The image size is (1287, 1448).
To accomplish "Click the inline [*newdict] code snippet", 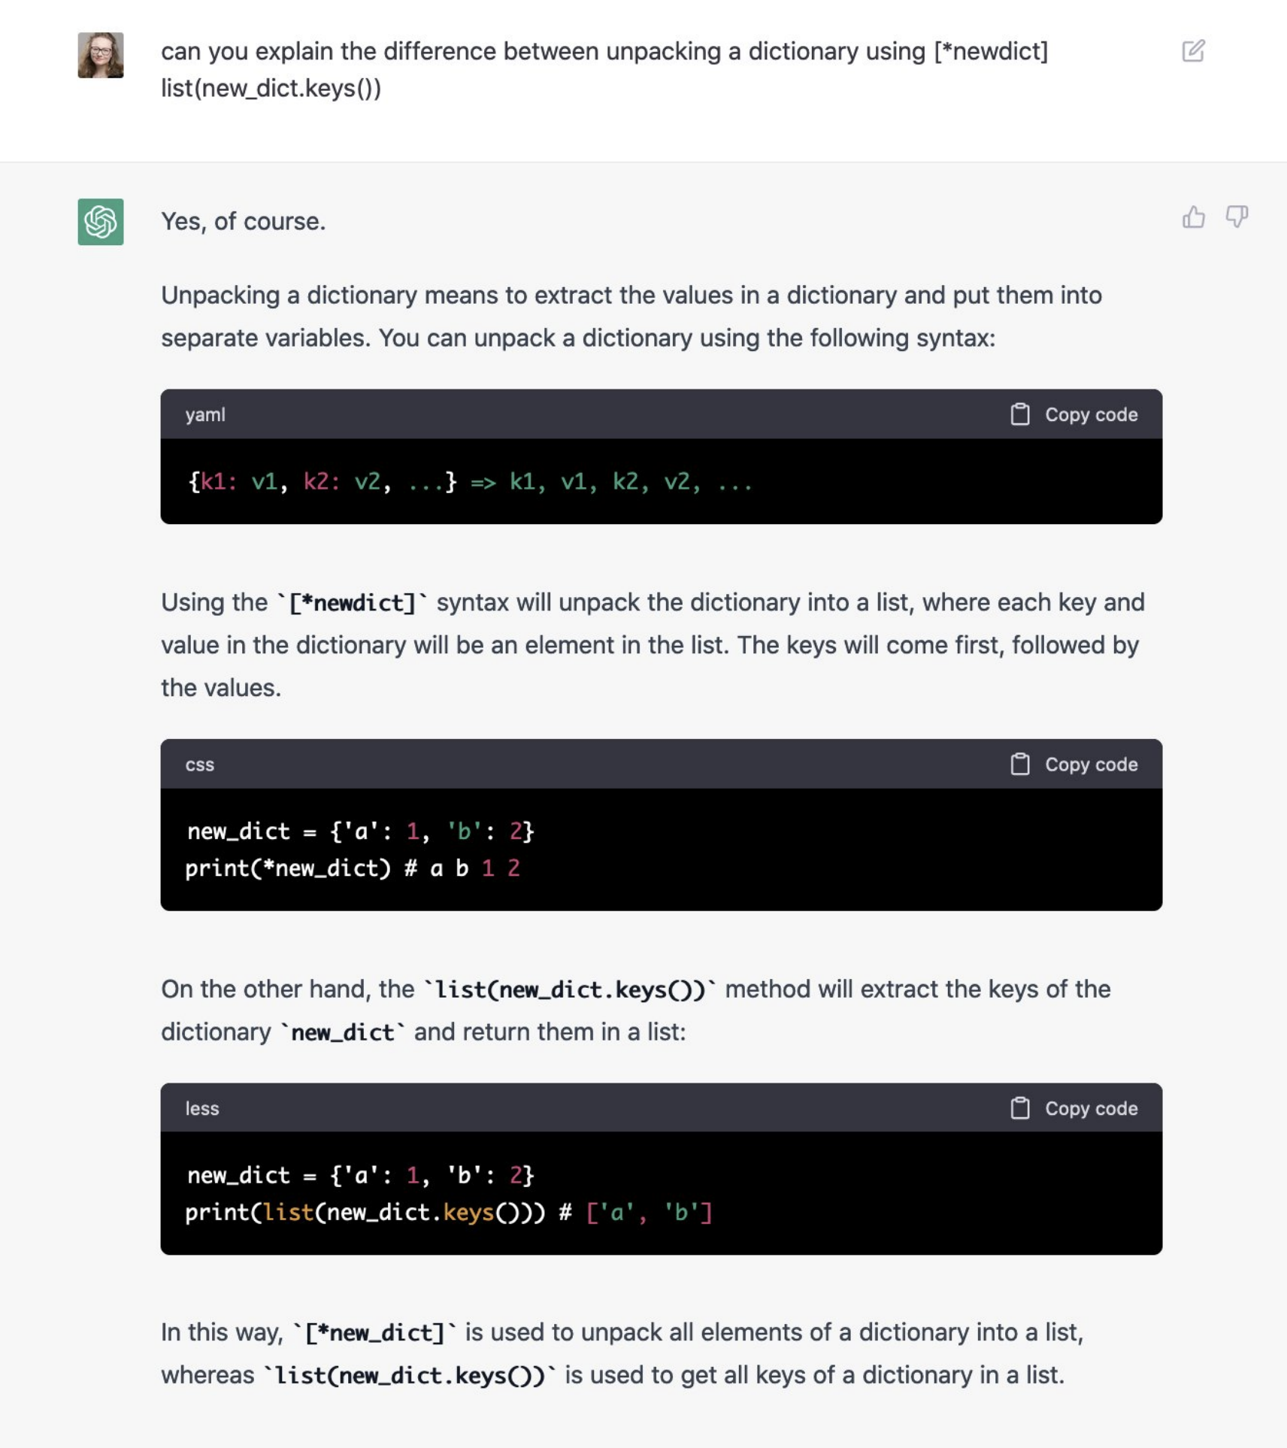I will [x=352, y=602].
